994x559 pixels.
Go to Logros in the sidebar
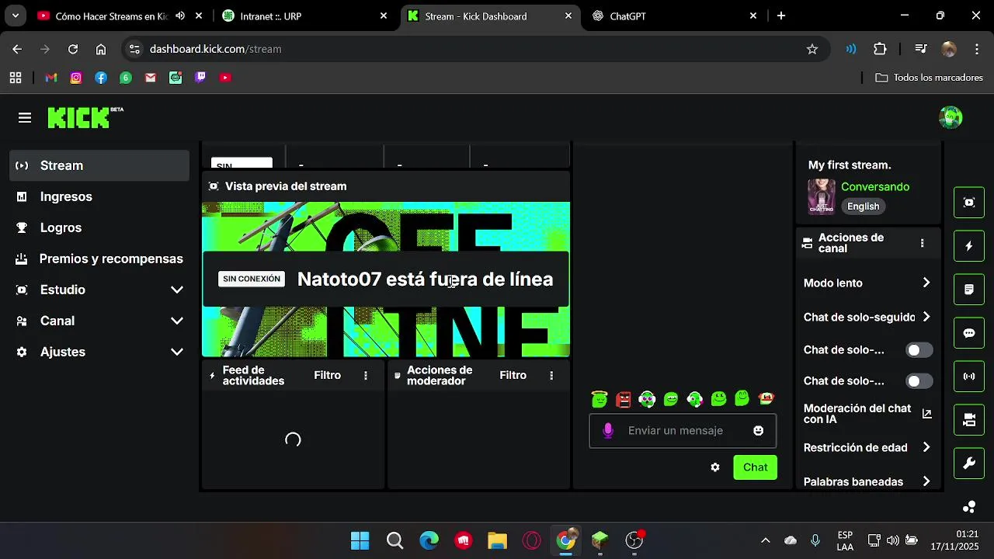tap(99, 227)
